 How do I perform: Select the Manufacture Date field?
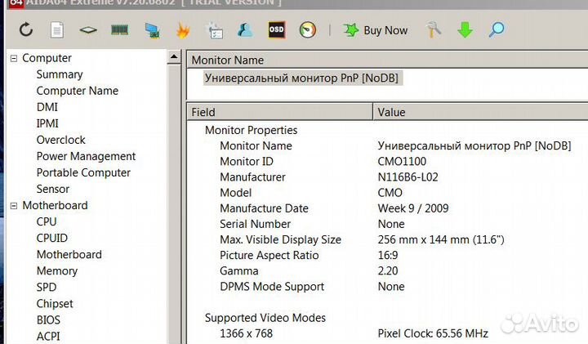pos(264,208)
